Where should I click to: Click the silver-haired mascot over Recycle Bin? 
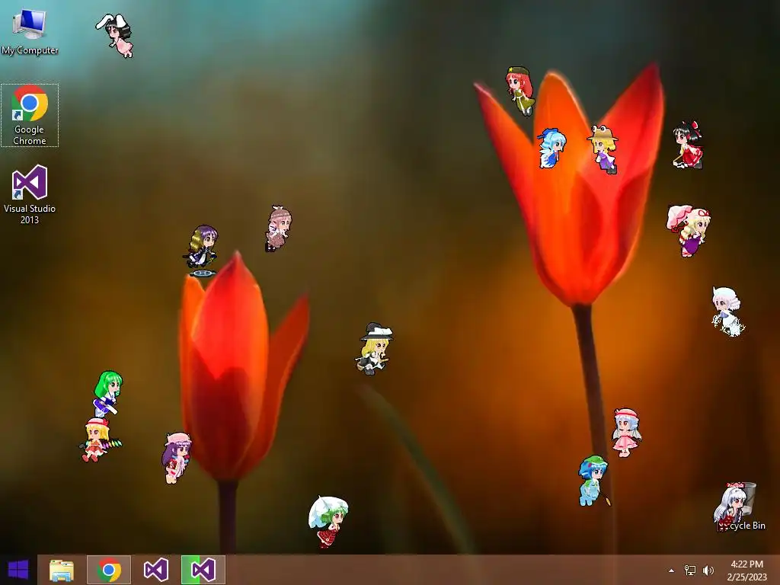click(x=730, y=507)
